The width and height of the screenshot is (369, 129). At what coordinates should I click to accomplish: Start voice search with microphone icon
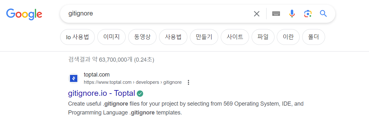tap(292, 14)
